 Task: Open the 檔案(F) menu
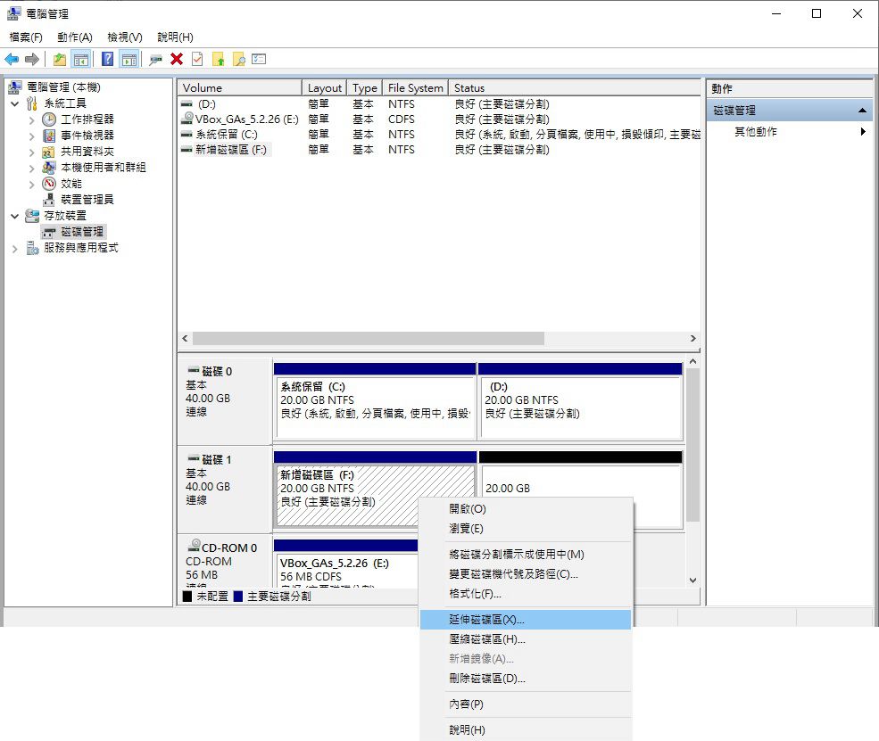pos(26,37)
